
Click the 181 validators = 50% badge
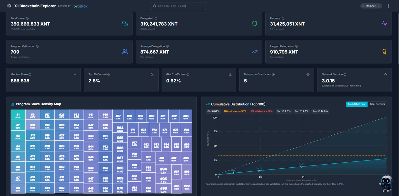[x=262, y=111]
